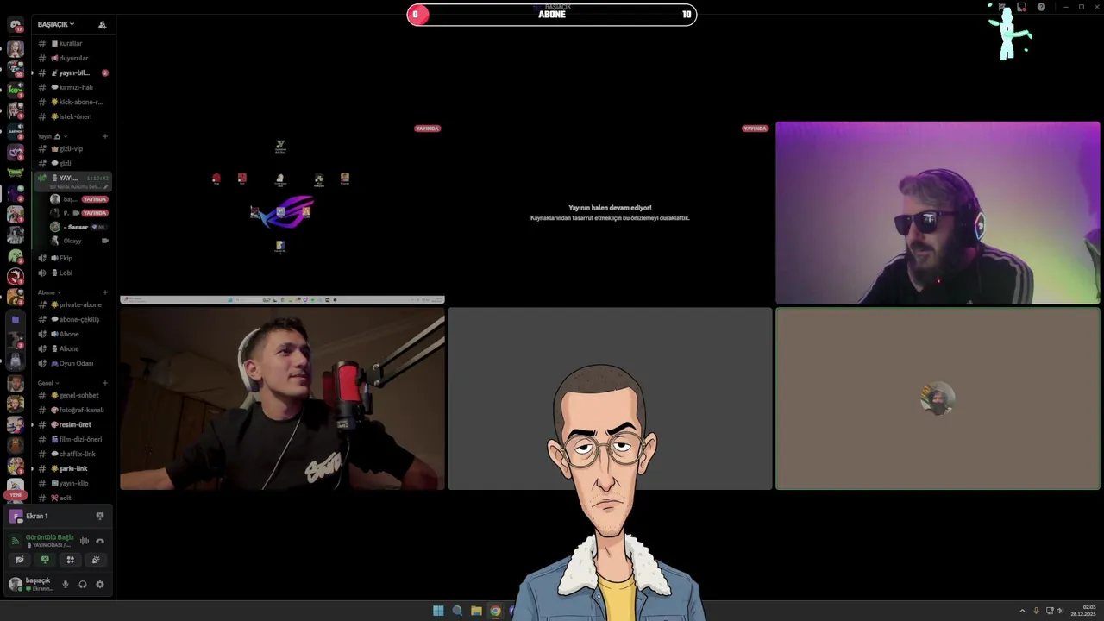The height and width of the screenshot is (621, 1104).
Task: Open the gizli channel
Action: tap(73, 163)
